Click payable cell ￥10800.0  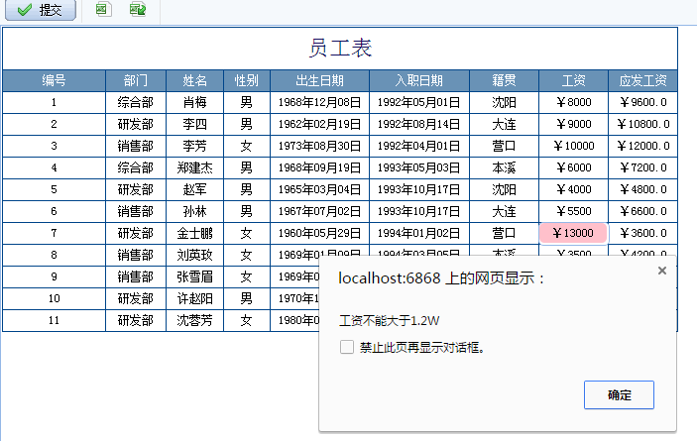coord(642,124)
